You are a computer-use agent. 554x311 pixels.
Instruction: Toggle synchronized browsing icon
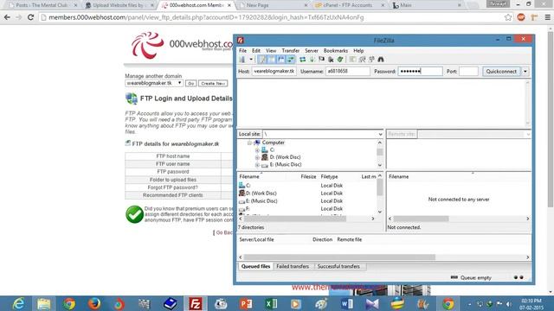371,60
